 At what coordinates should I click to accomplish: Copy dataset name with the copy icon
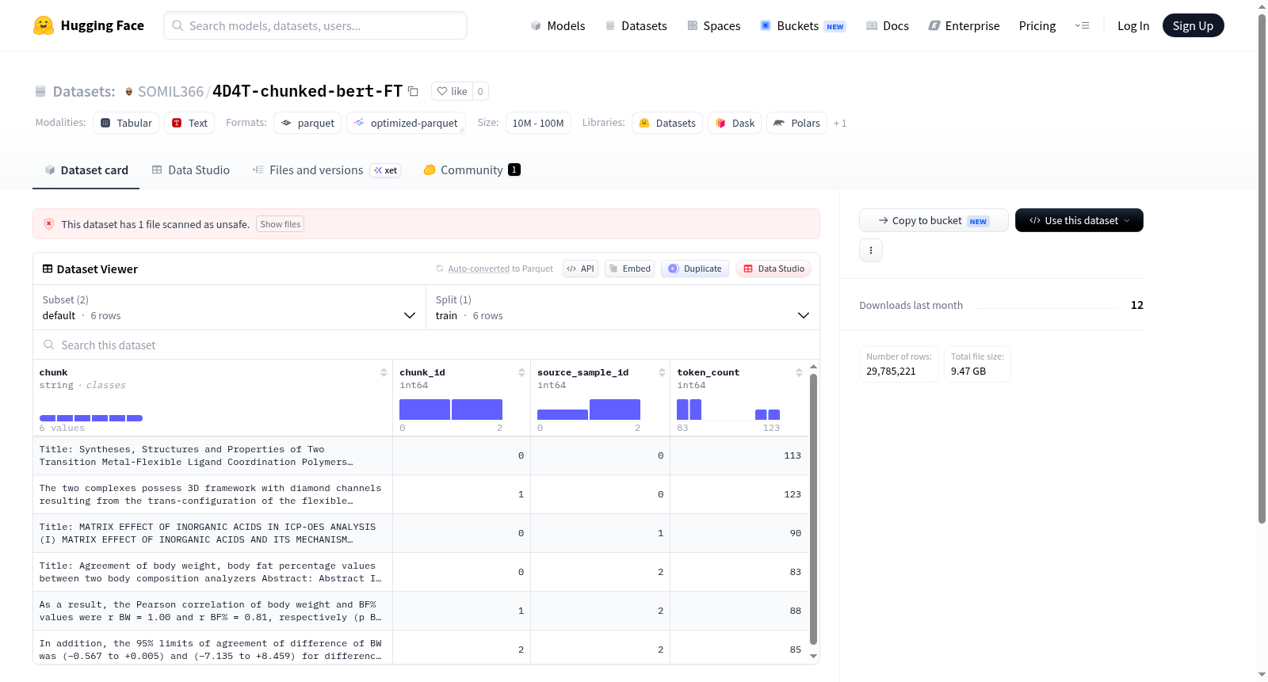(413, 91)
